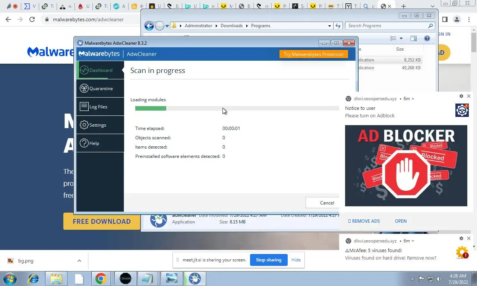Open Explorer help icon
Image resolution: width=477 pixels, height=286 pixels.
tap(427, 38)
